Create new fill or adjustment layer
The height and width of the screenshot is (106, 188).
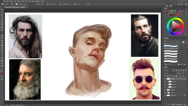(177, 105)
